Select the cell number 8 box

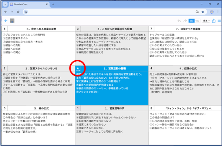pyautogui.click(x=151, y=108)
